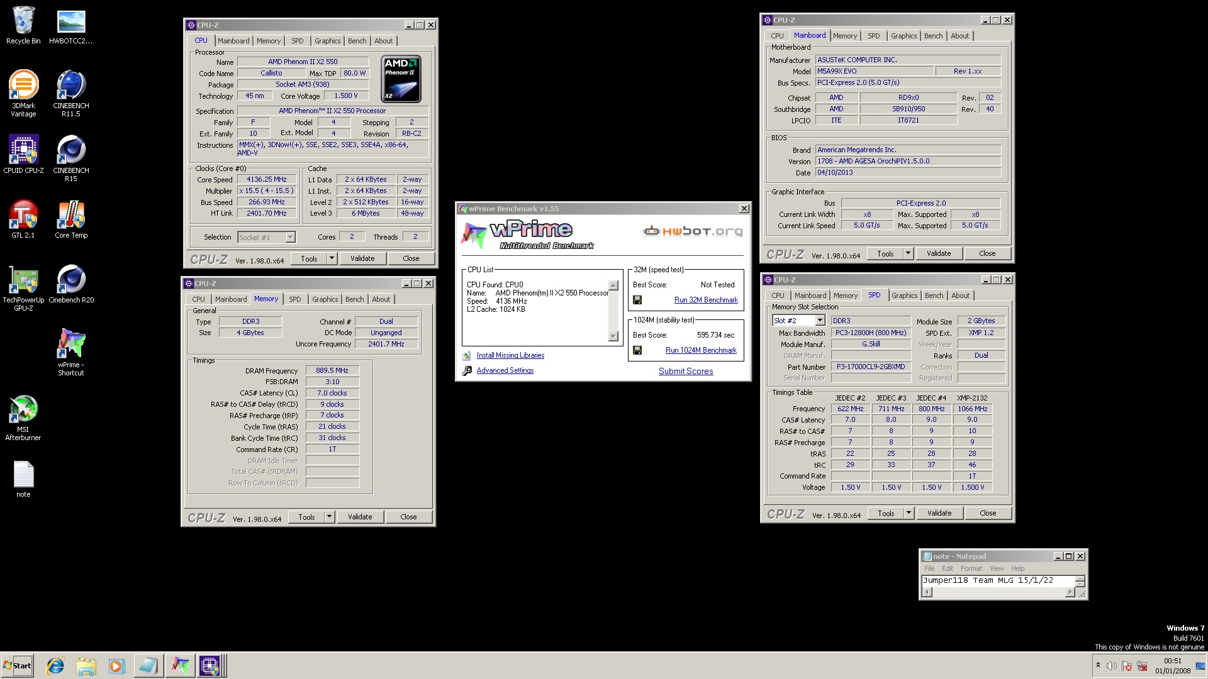This screenshot has height=679, width=1208.
Task: Switch to Mainboard tab in top-left CPU-Z
Action: click(x=233, y=41)
